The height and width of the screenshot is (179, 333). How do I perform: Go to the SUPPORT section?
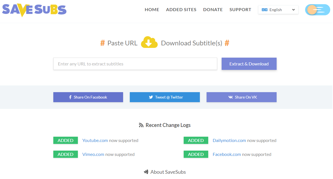pyautogui.click(x=240, y=9)
